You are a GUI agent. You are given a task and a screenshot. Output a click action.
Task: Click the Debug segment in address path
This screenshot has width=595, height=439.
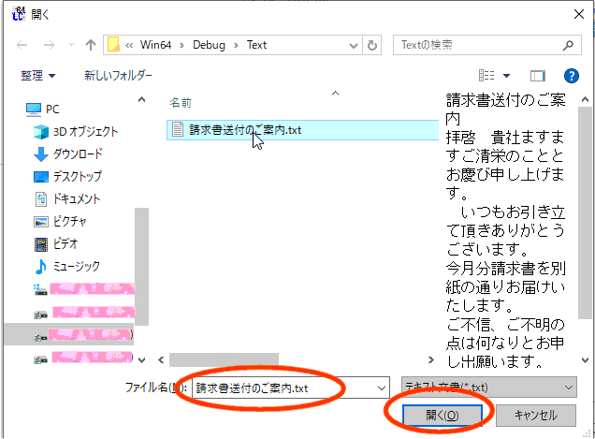(x=211, y=45)
